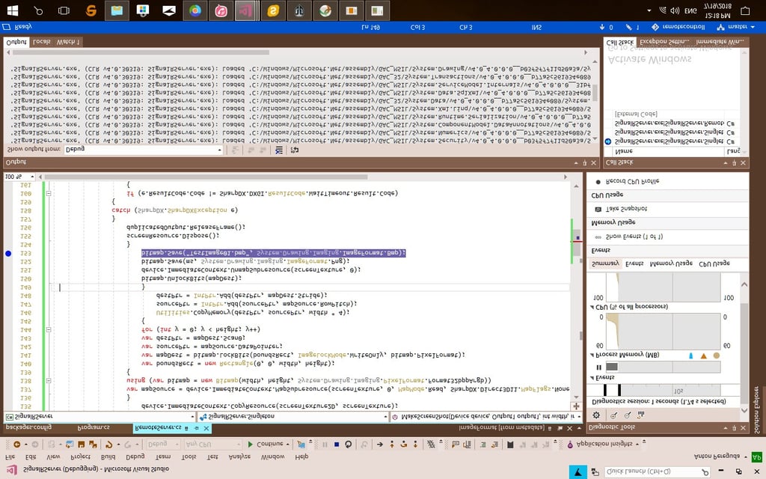Pause auto-scrolling in the Events track

pos(598,367)
